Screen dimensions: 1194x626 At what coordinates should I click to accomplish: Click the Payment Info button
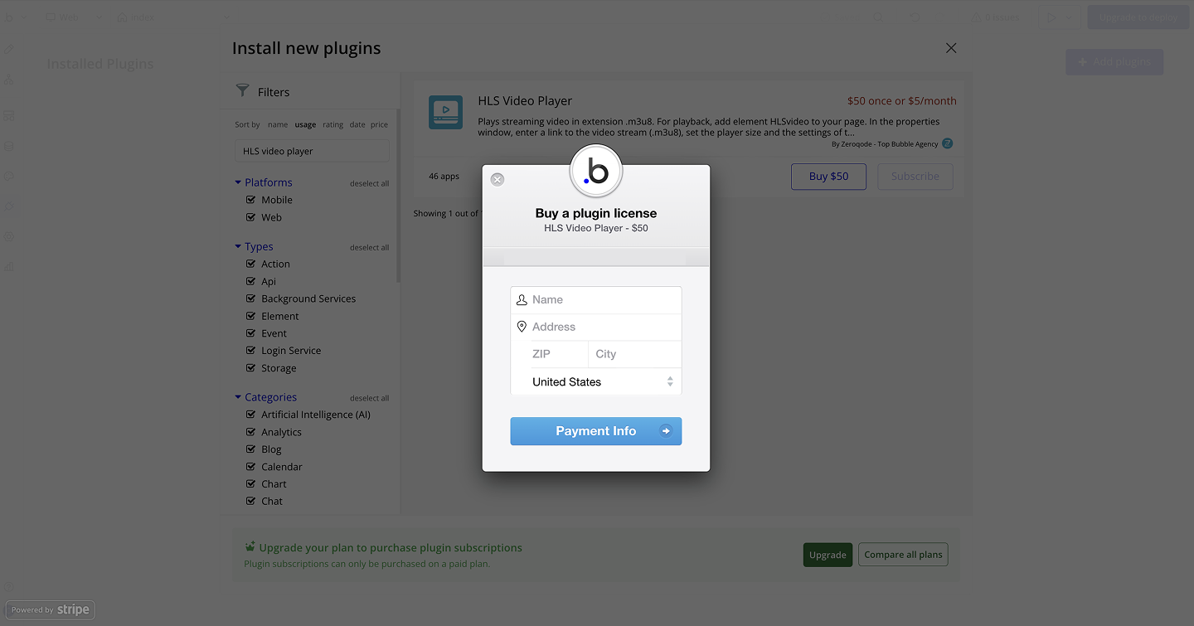click(x=596, y=431)
